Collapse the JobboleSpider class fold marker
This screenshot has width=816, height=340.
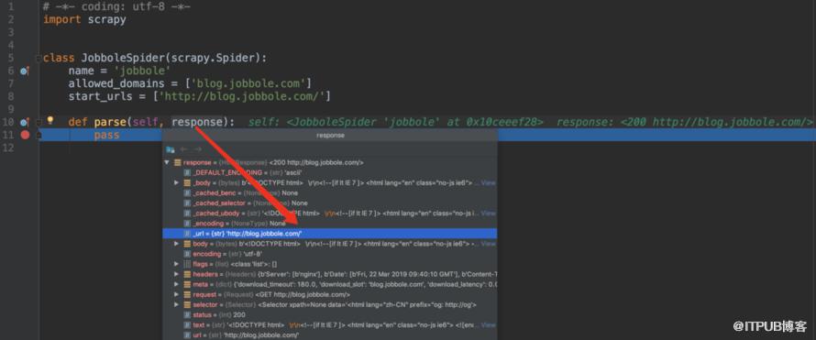click(38, 59)
